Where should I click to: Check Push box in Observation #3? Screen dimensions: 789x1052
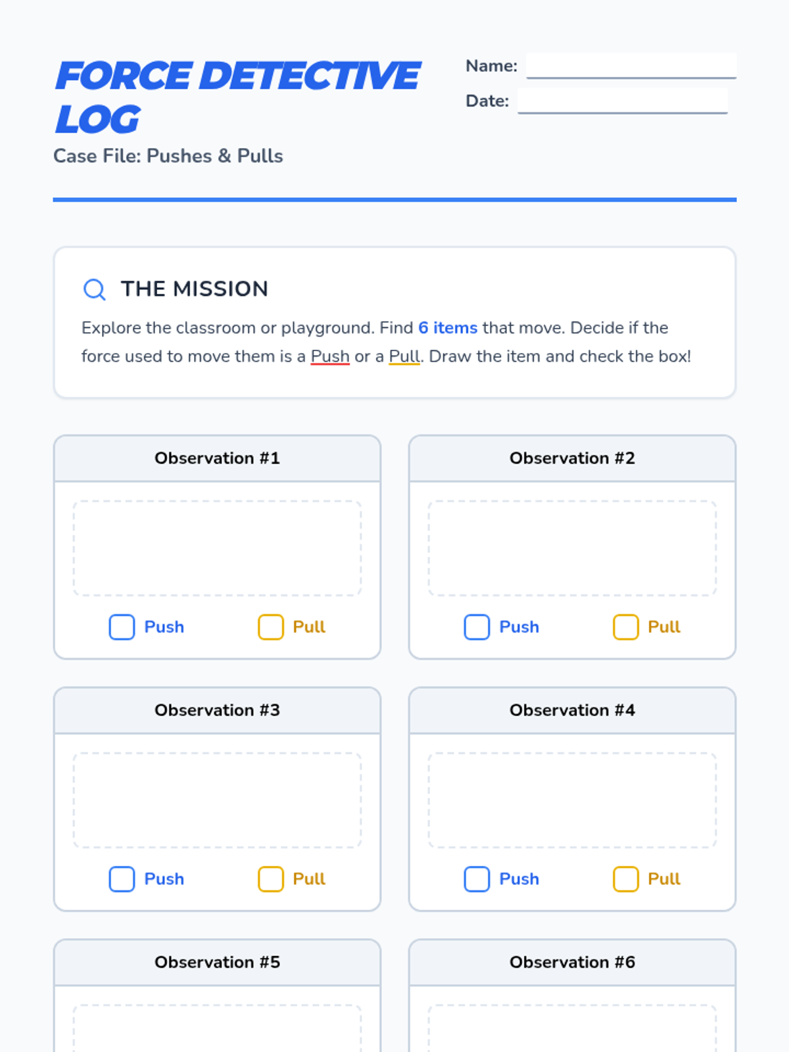point(122,879)
